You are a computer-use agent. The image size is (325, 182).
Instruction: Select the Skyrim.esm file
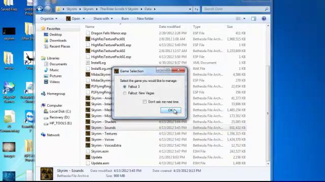point(100,152)
